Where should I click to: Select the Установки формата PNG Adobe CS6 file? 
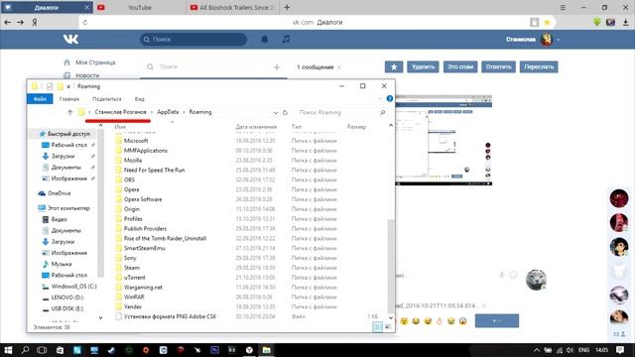coord(170,316)
